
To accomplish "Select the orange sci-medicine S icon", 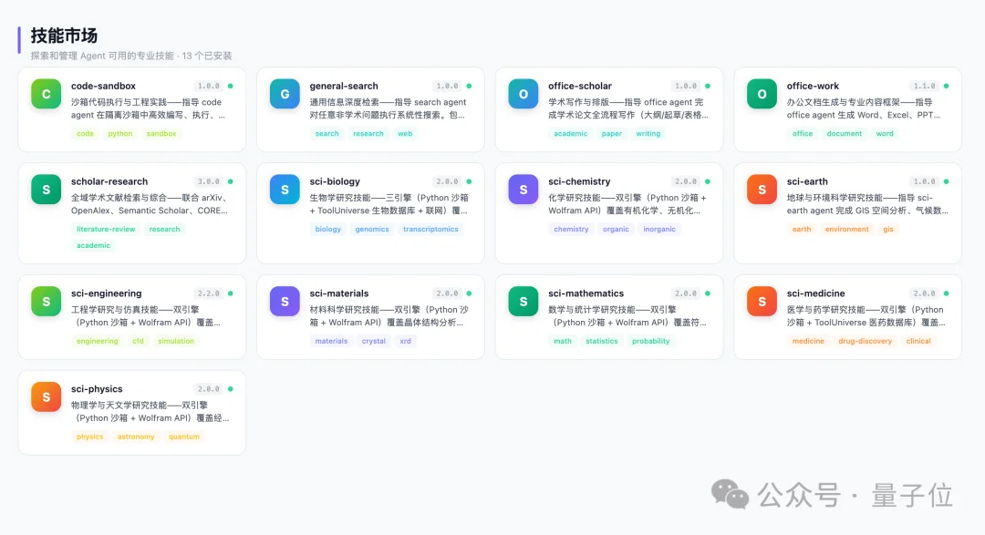I will (x=762, y=302).
